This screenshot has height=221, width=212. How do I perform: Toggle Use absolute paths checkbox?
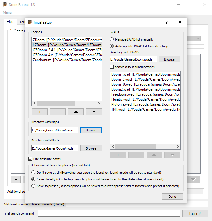pos(45,159)
